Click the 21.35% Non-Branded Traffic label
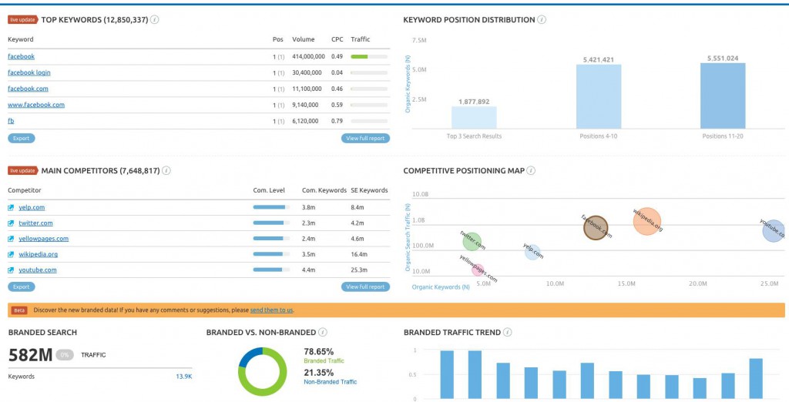 330,377
